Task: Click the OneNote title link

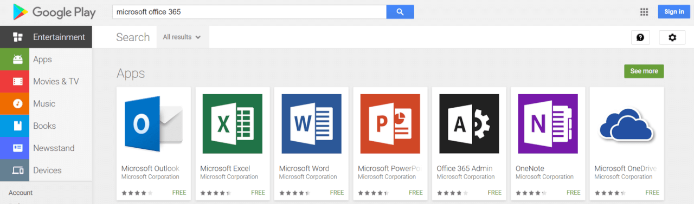Action: tap(530, 168)
